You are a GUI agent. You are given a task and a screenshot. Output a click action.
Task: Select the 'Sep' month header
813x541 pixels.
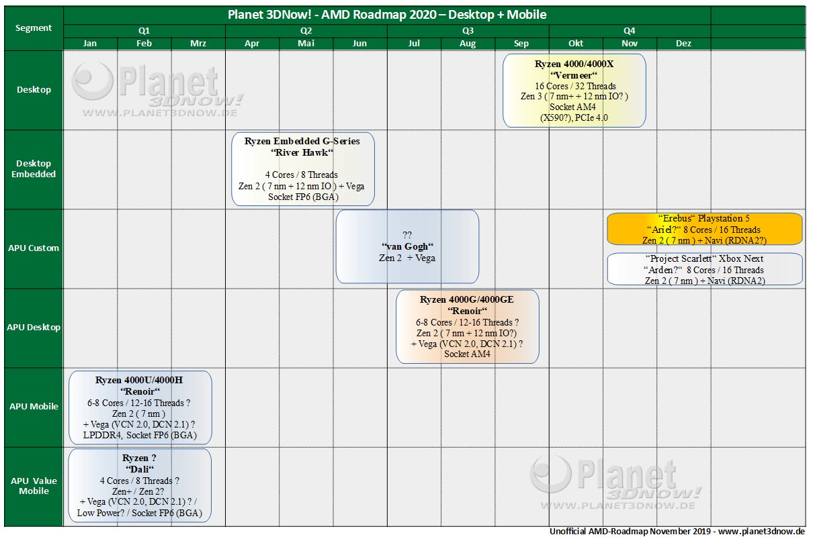(x=521, y=44)
